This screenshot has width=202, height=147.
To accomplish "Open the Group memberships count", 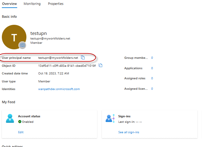I will [152, 58].
